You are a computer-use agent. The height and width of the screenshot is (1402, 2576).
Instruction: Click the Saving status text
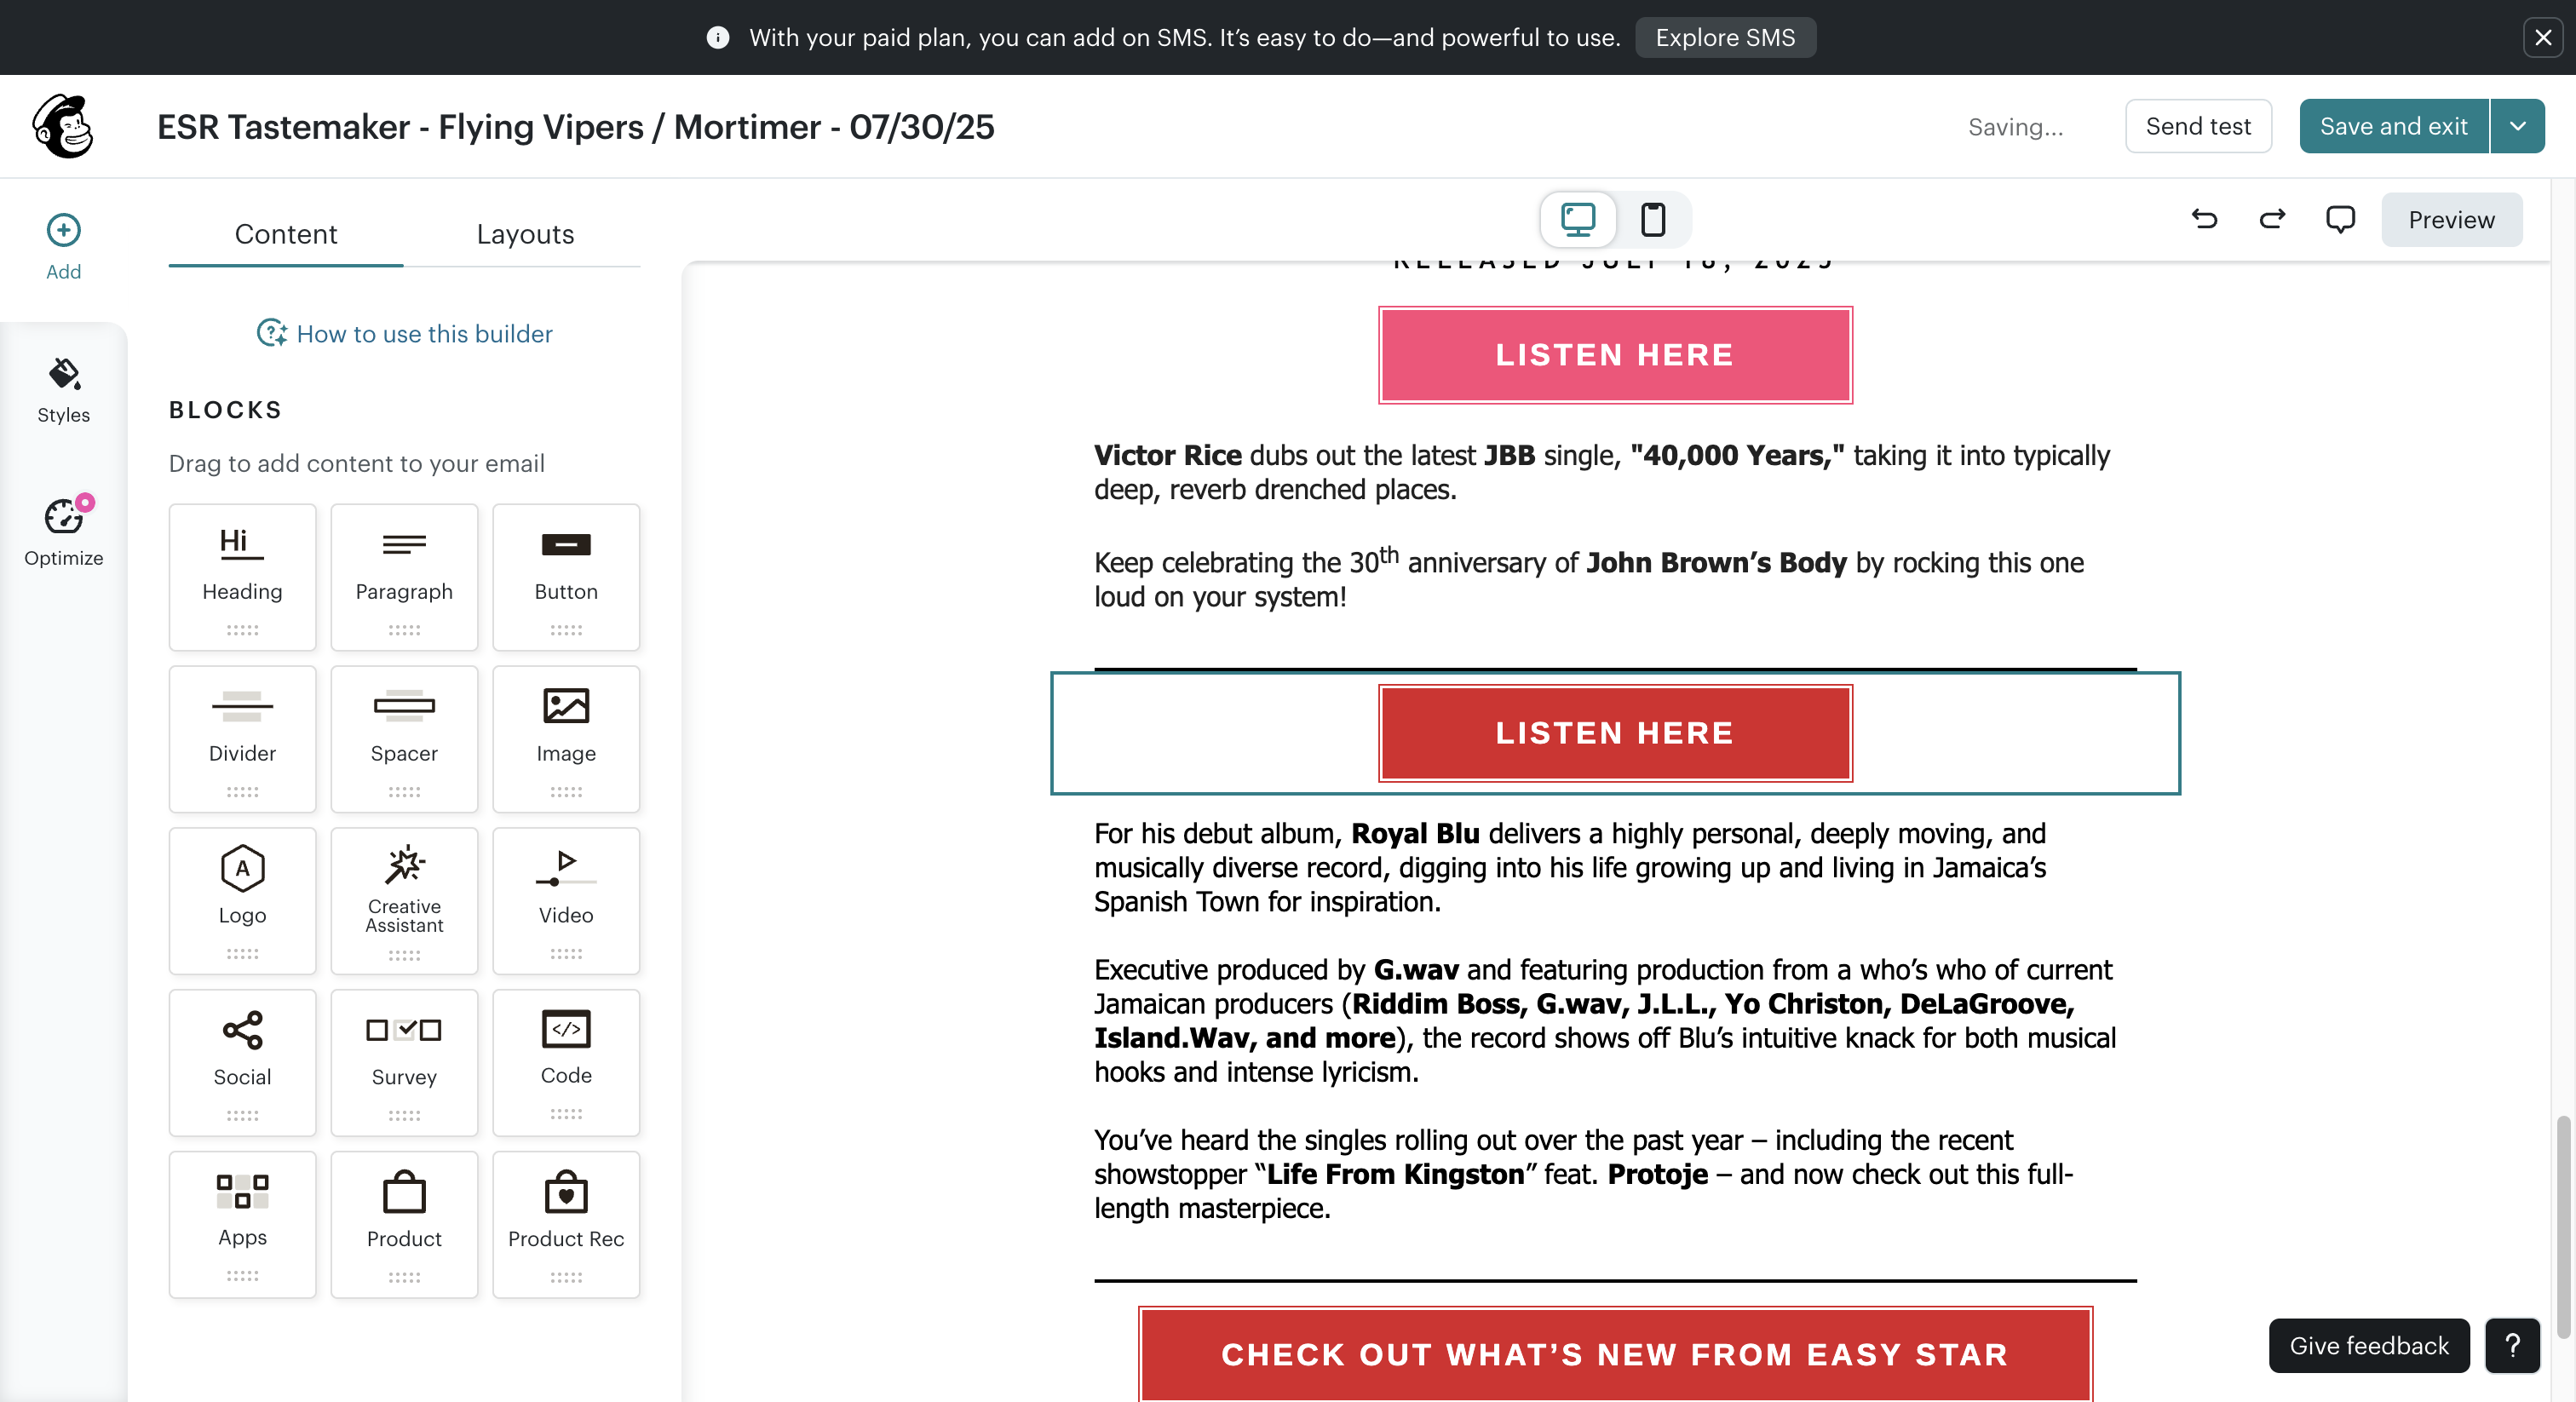[2015, 127]
